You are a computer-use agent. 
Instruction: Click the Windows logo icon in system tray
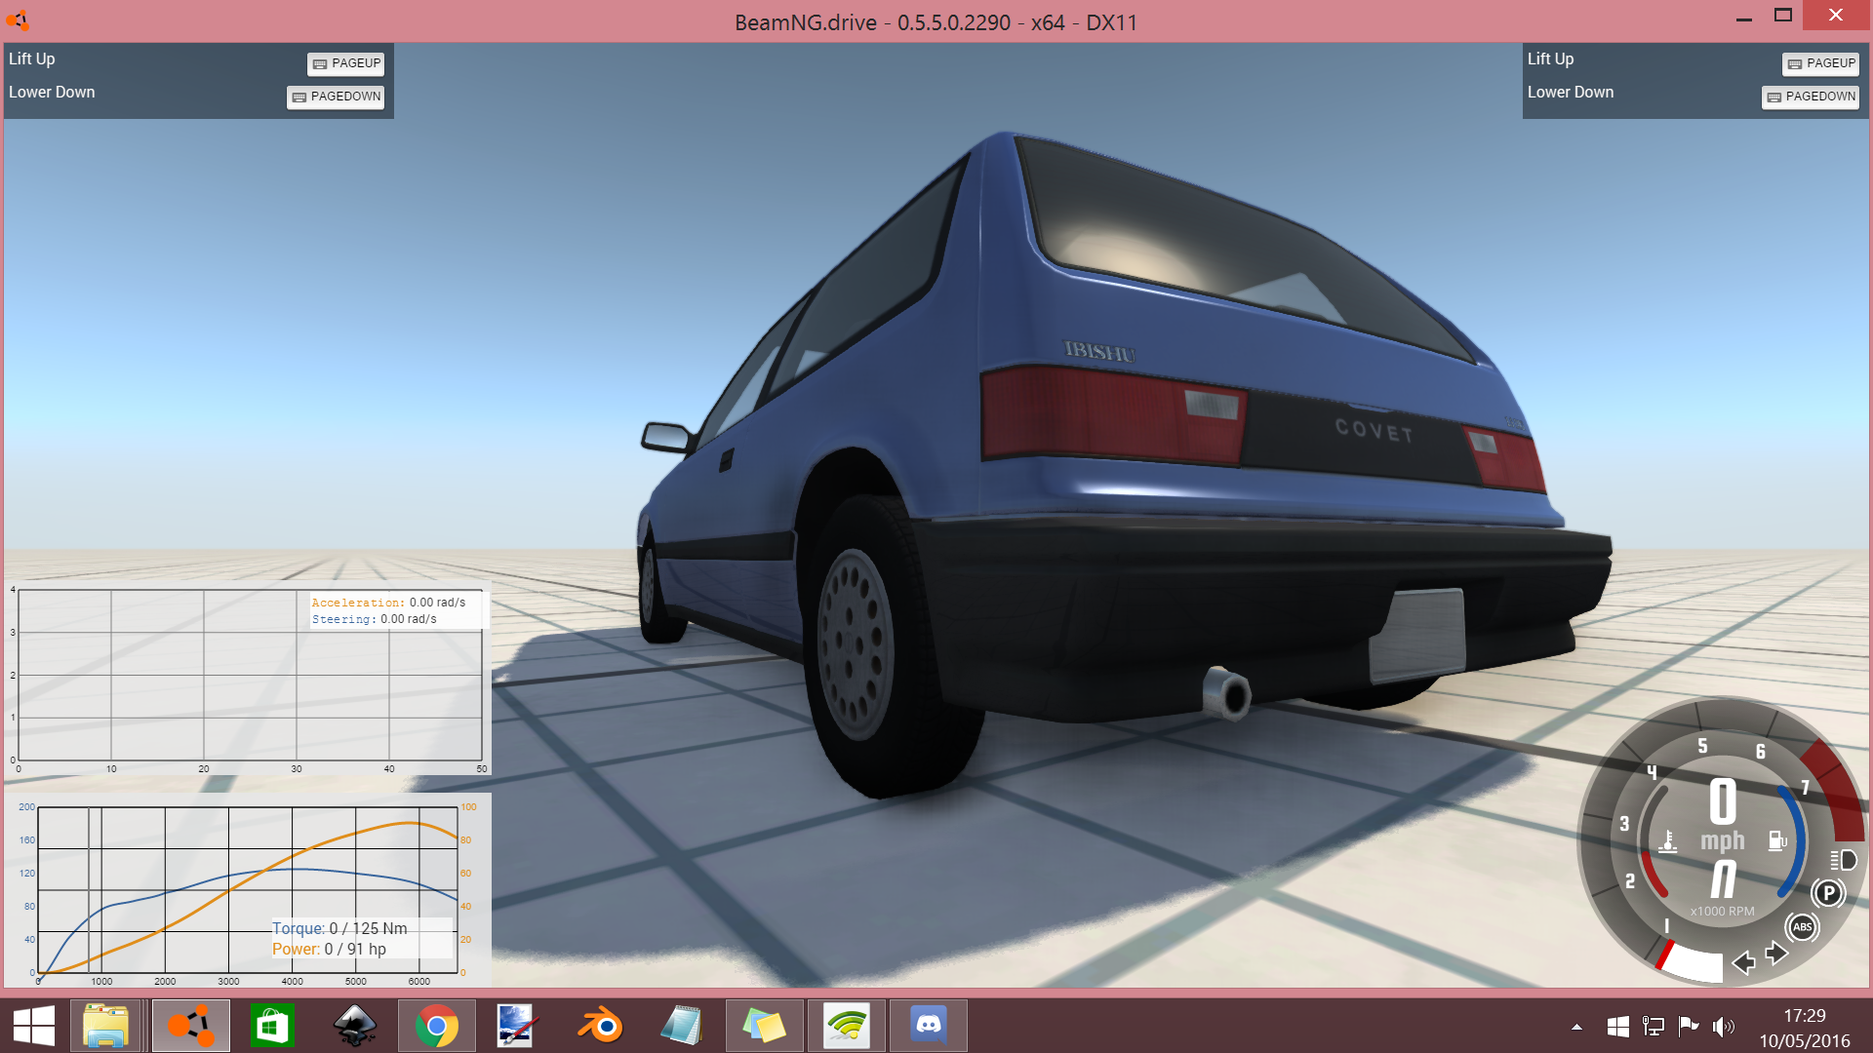(1617, 1026)
